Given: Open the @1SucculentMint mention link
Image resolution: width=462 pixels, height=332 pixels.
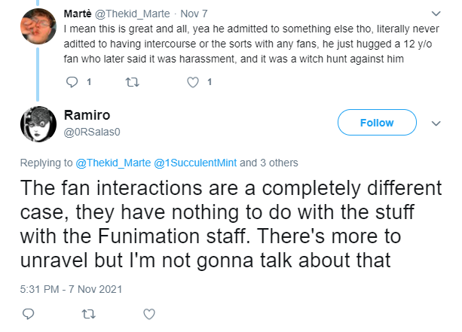Looking at the screenshot, I should click(195, 163).
